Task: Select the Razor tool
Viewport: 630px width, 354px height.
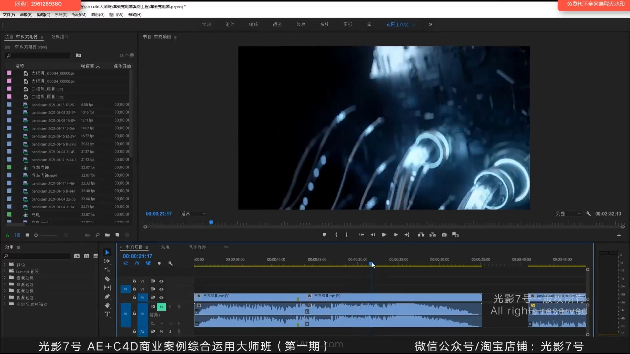Action: click(x=107, y=279)
